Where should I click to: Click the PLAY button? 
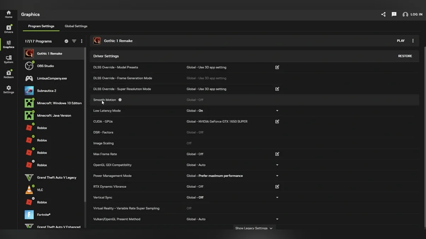(x=401, y=41)
